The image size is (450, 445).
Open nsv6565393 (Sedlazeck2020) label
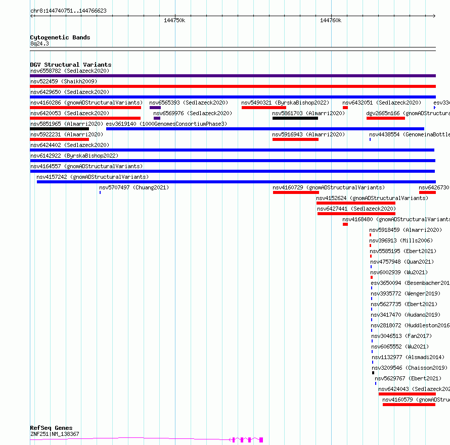tap(189, 103)
